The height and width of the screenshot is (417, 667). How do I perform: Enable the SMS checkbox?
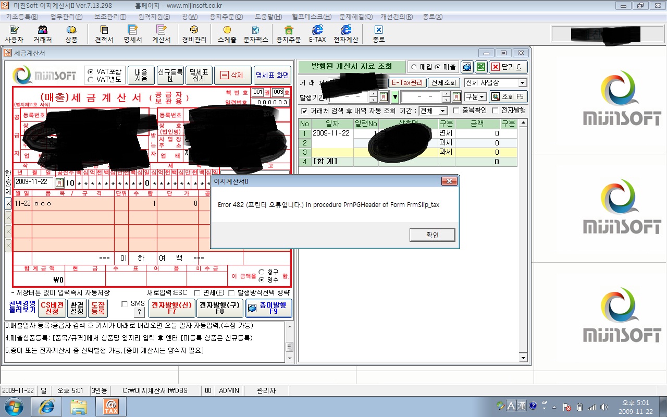(125, 304)
